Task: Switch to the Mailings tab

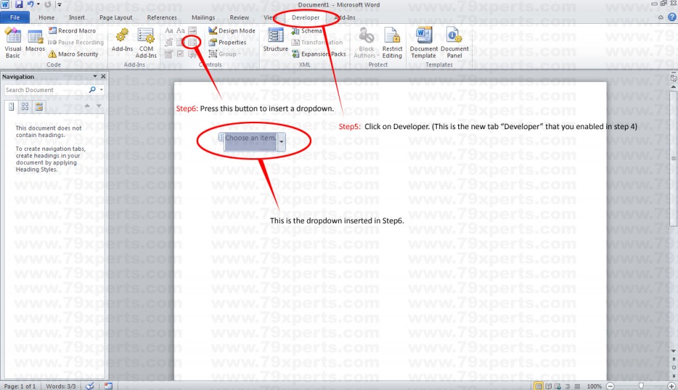Action: (203, 18)
